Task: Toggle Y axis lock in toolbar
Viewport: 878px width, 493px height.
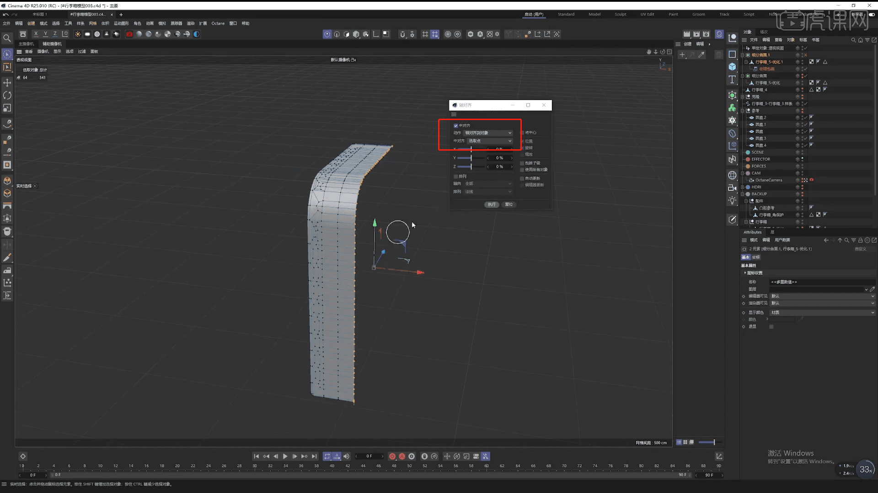Action: (45, 34)
